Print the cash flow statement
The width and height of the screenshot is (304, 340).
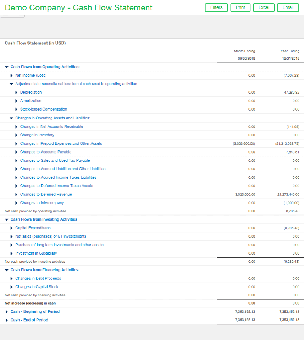click(240, 7)
